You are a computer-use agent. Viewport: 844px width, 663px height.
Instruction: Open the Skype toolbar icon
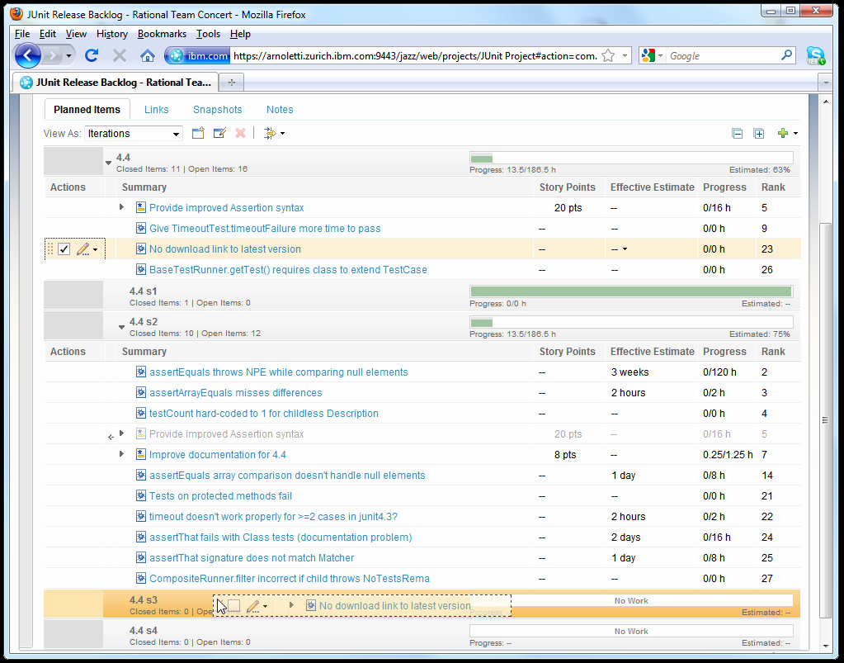tap(815, 55)
